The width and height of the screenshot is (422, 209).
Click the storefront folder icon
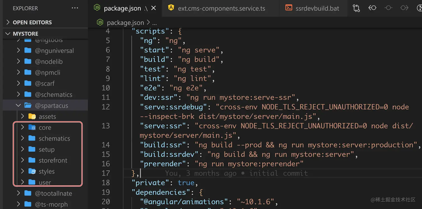click(x=32, y=160)
